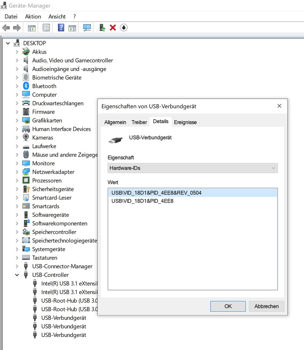Collapse the USB-Controller node
This screenshot has height=350, width=304.
pos(17,275)
